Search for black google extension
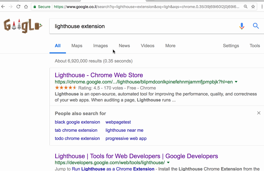The width and height of the screenshot is (264, 171). pyautogui.click(x=77, y=122)
